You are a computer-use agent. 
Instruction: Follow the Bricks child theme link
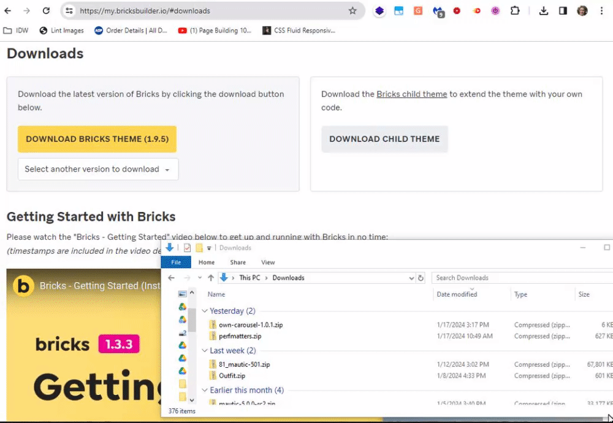412,94
